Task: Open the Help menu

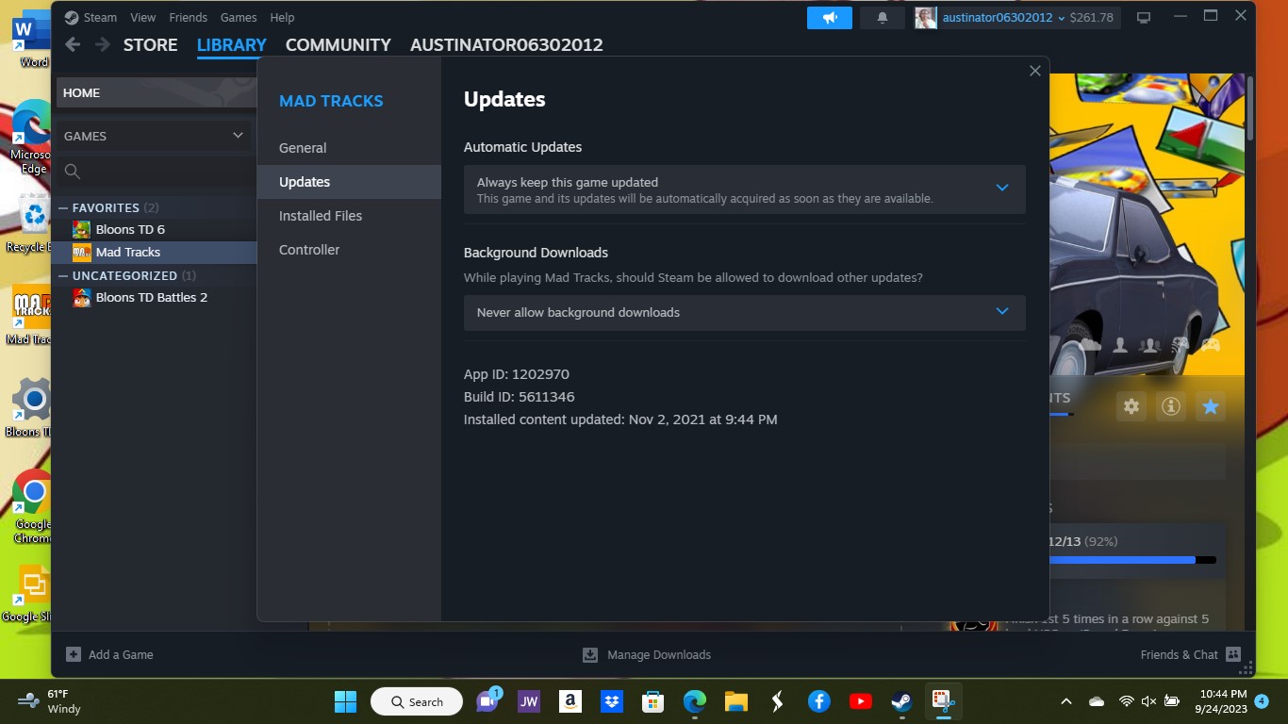Action: (x=282, y=17)
